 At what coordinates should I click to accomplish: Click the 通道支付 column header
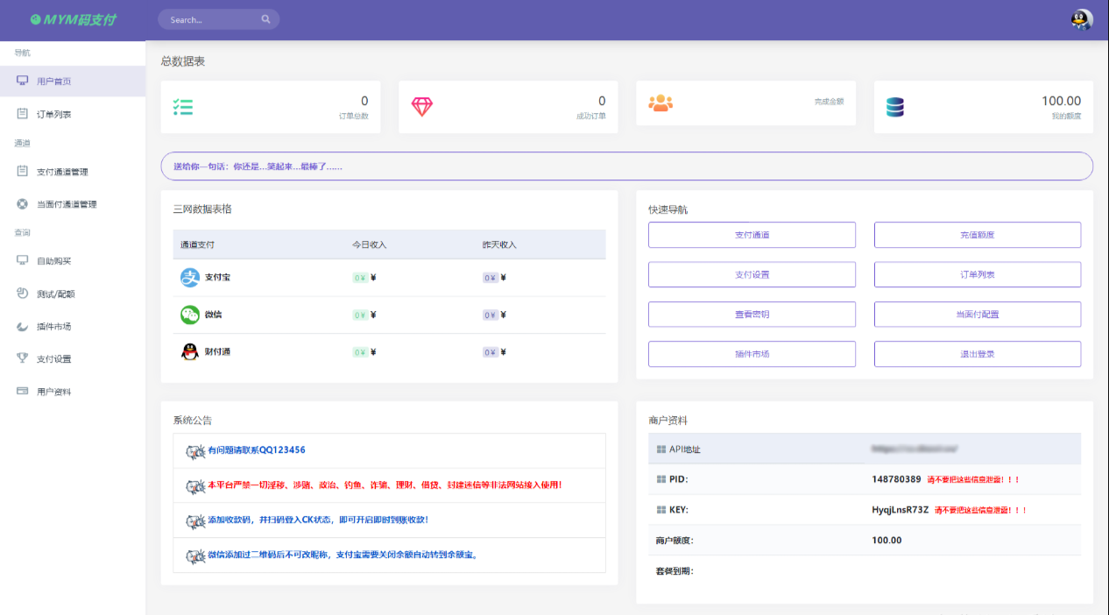pyautogui.click(x=197, y=244)
